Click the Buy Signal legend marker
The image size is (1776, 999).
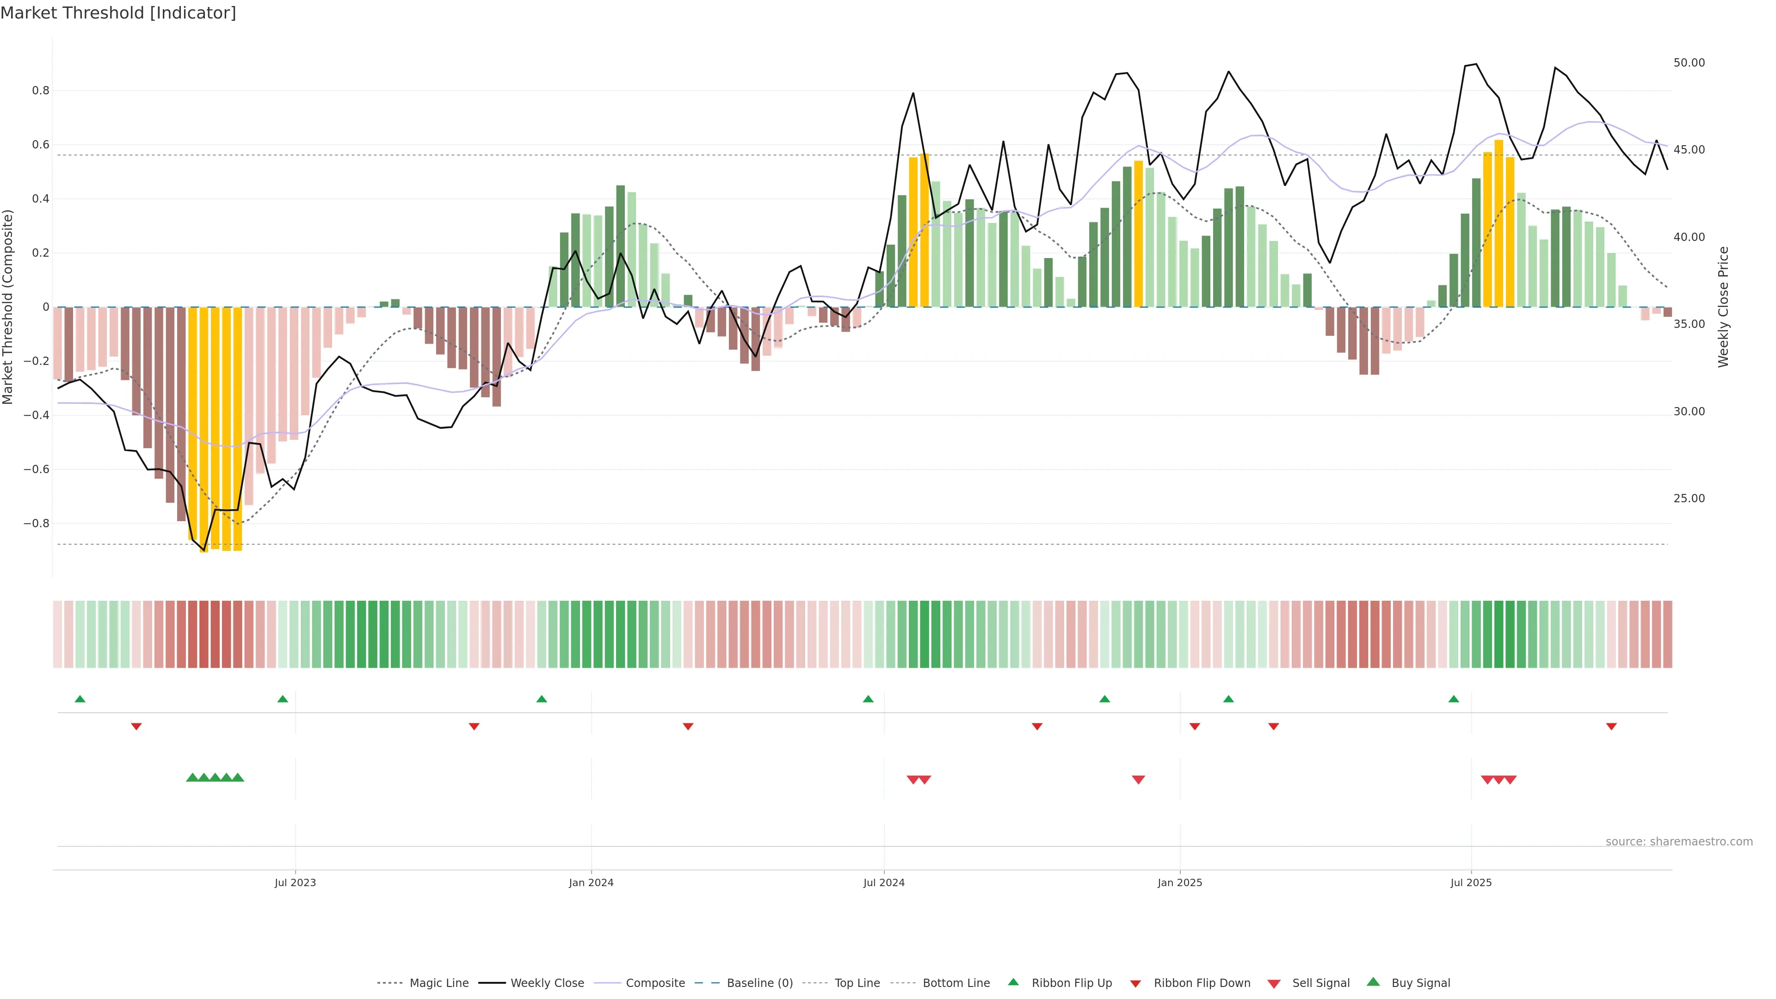click(x=1373, y=982)
